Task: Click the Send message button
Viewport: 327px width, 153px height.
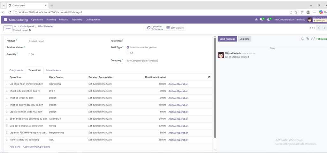Action: coord(227,39)
